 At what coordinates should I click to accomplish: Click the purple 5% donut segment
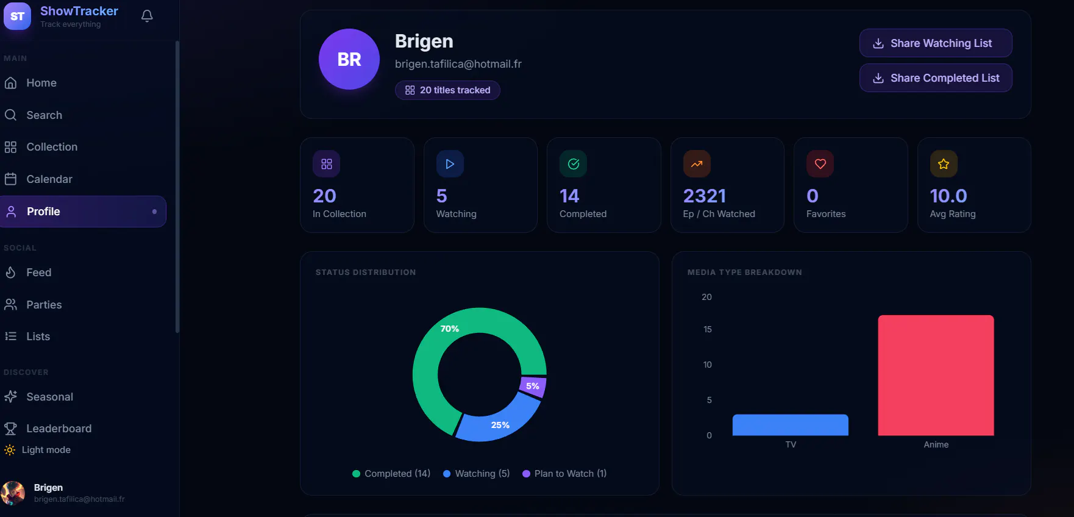coord(533,386)
